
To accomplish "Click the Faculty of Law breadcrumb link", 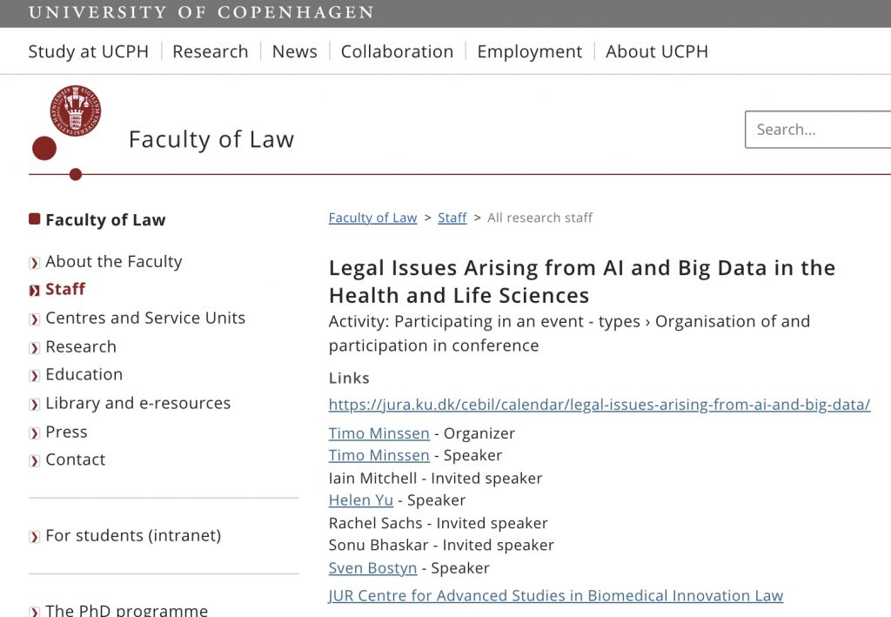I will [372, 218].
